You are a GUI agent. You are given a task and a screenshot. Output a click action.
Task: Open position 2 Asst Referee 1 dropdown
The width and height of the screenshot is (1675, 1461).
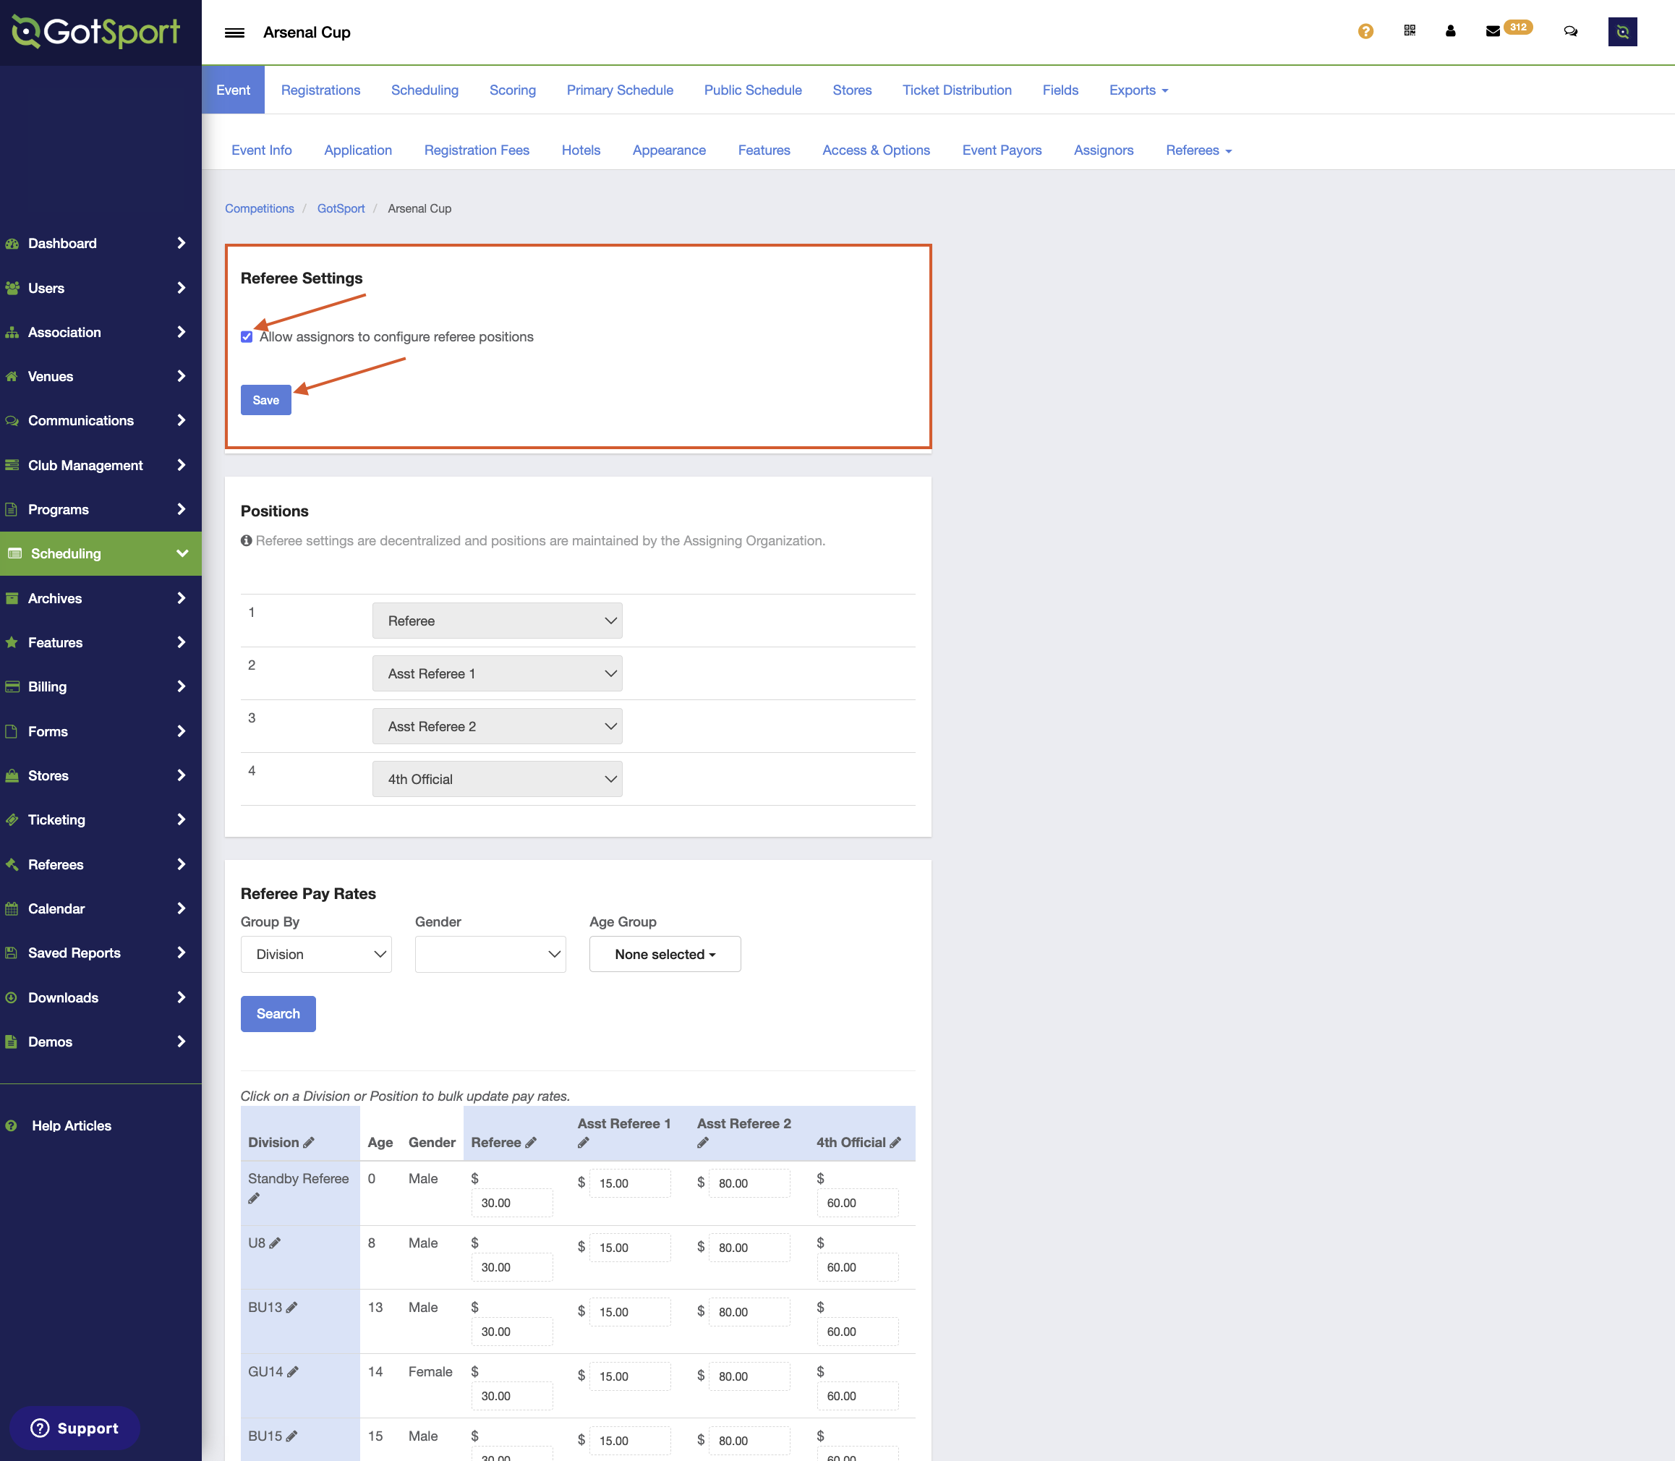[497, 674]
